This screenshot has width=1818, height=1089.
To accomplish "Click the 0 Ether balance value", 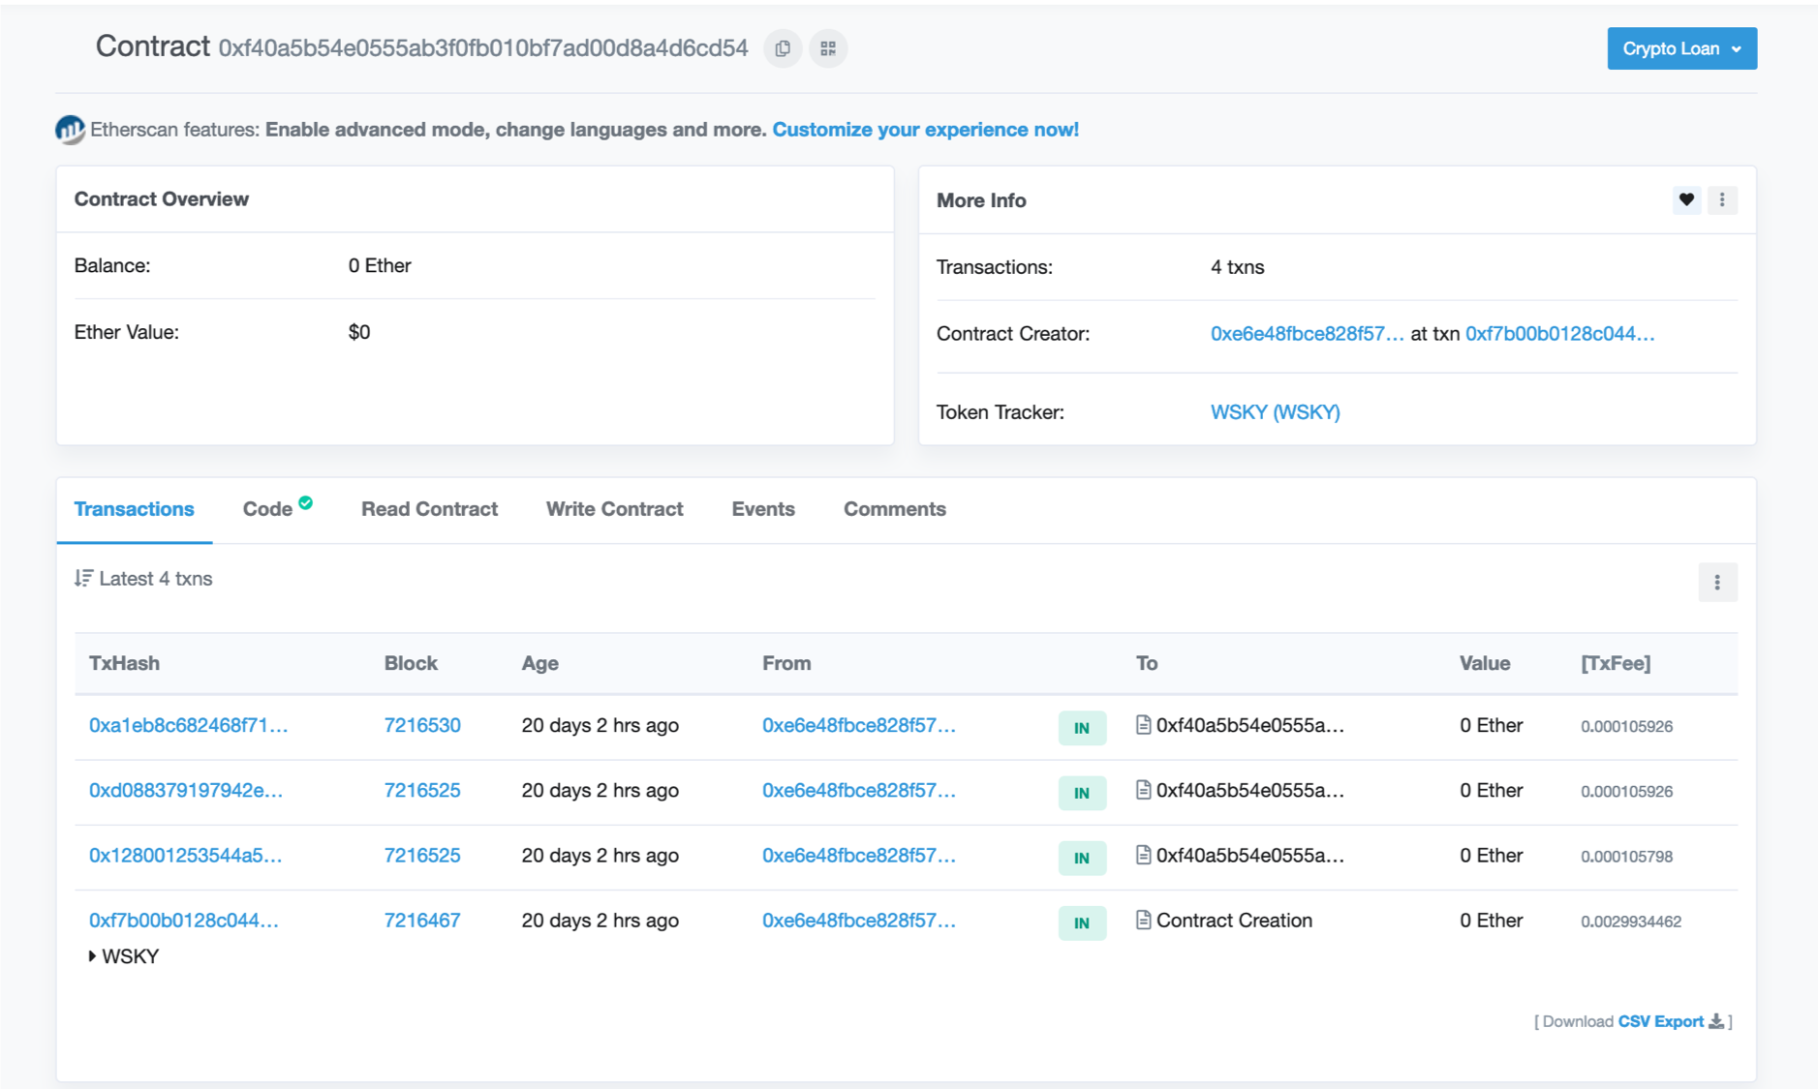I will click(380, 265).
